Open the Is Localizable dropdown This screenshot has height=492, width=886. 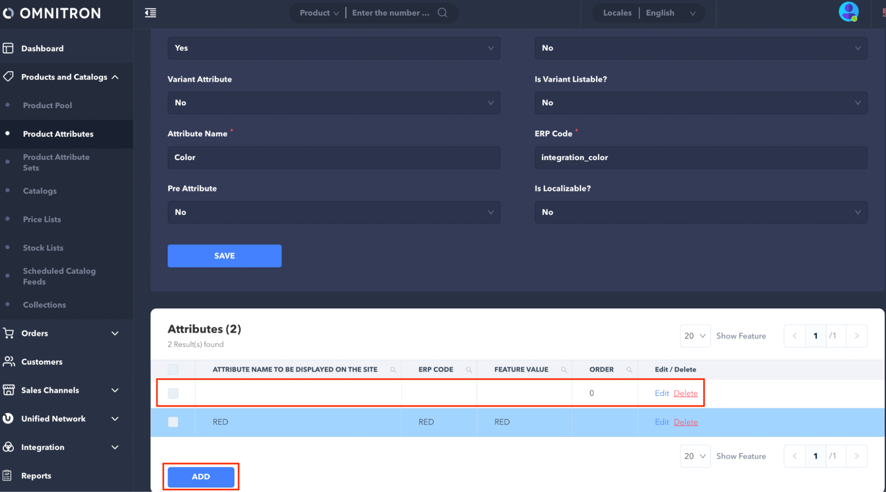700,212
